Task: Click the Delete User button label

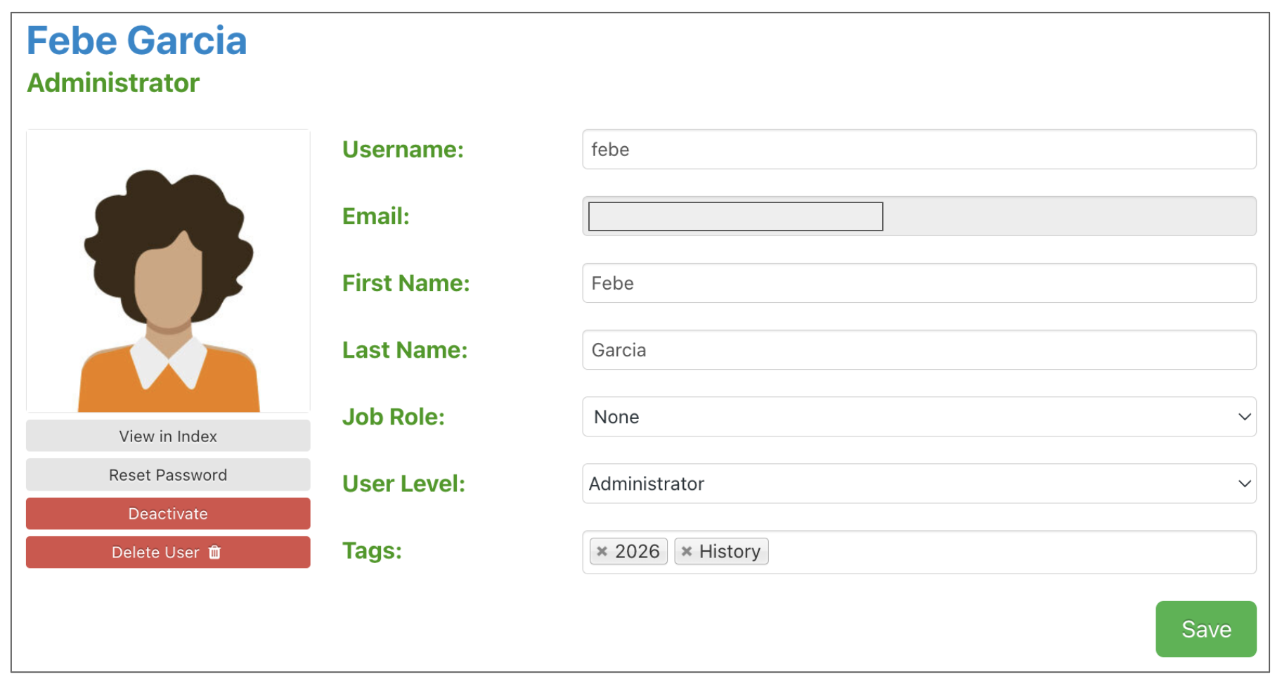Action: [155, 552]
